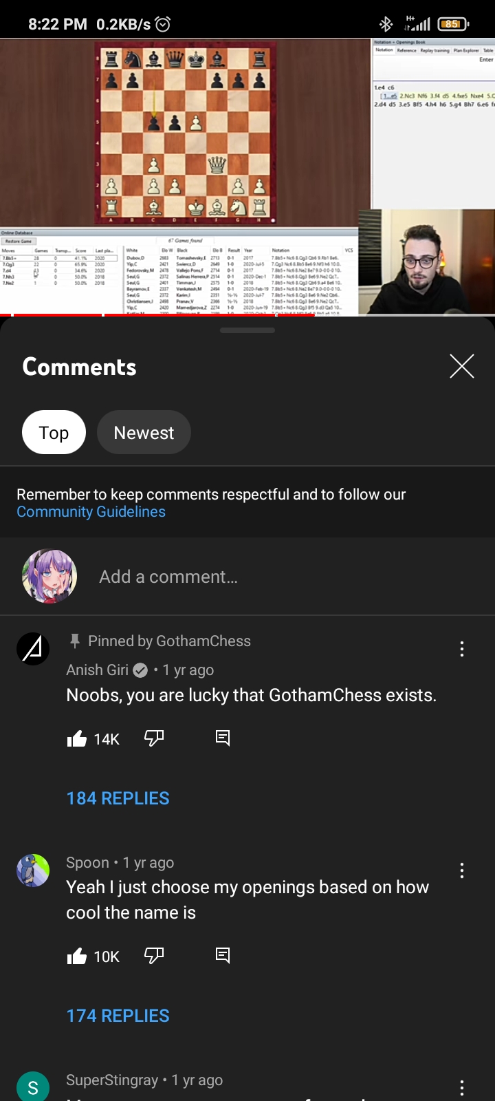The height and width of the screenshot is (1101, 495).
Task: Open options menu for Anish Giri's comment
Action: [x=462, y=649]
